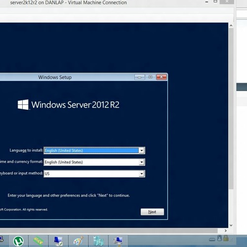This screenshot has width=247, height=247.
Task: Click the keyboard input status icon
Action: click(x=212, y=240)
